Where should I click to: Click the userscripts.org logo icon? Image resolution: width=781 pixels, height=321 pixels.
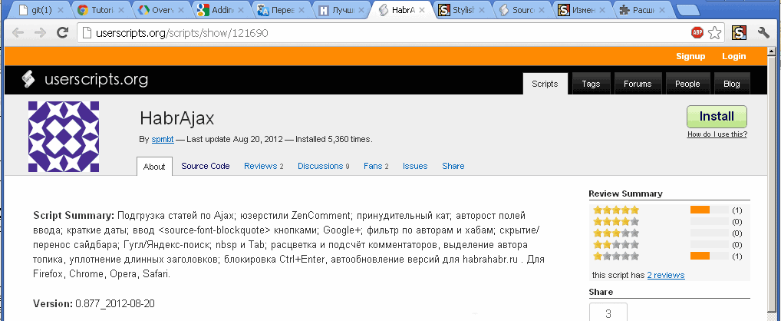29,80
